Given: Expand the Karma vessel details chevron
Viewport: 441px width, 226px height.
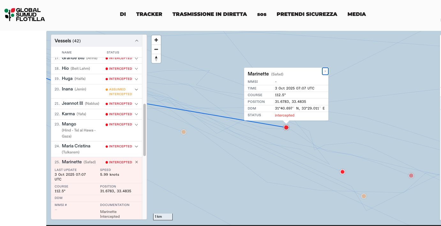Looking at the screenshot, I should pyautogui.click(x=137, y=114).
